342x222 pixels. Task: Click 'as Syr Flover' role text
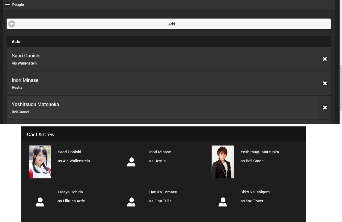click(252, 201)
